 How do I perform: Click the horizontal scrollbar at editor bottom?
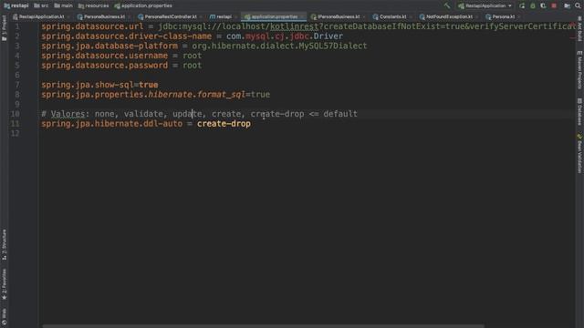263,326
